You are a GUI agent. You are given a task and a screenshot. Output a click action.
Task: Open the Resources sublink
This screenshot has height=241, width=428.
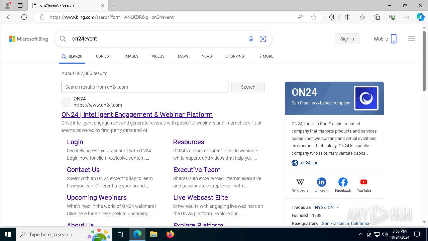pyautogui.click(x=189, y=142)
